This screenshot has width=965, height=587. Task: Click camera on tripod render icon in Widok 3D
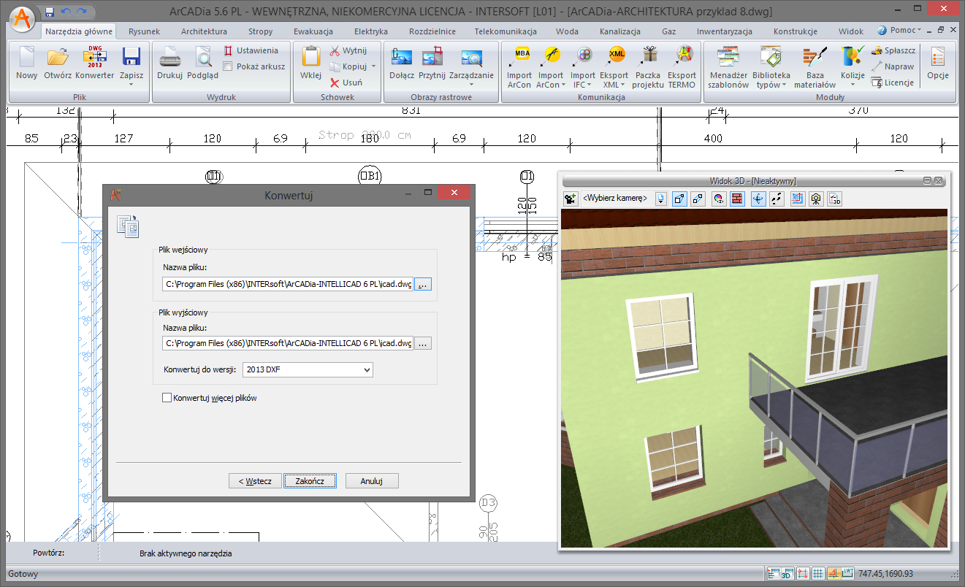click(815, 198)
